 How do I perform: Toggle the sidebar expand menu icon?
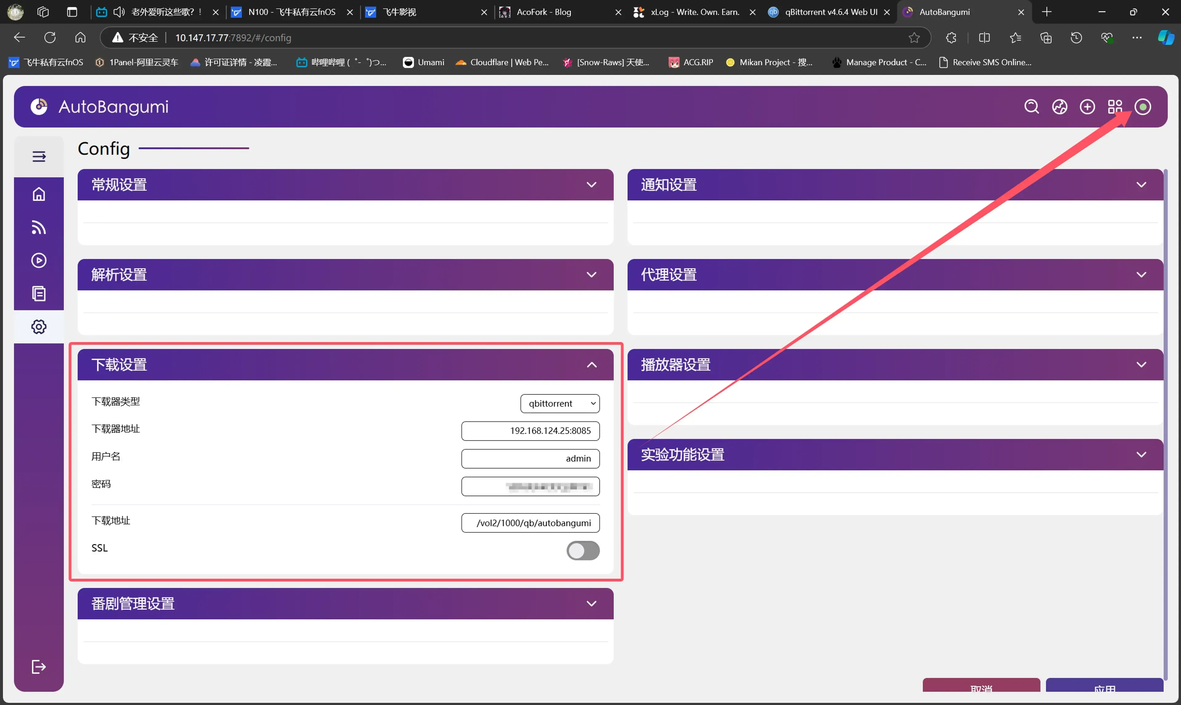click(x=39, y=156)
